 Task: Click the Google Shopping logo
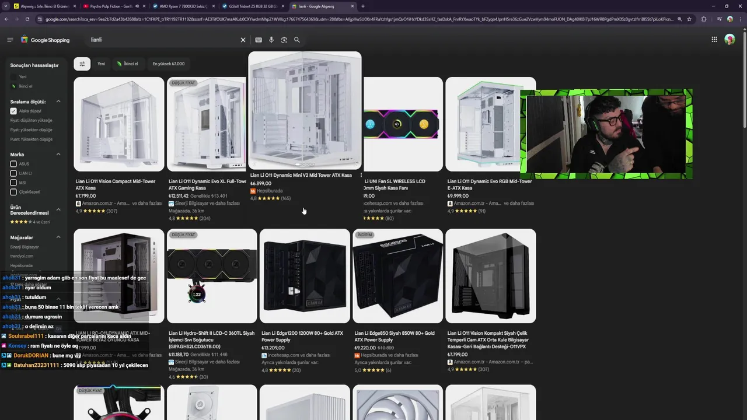(46, 40)
